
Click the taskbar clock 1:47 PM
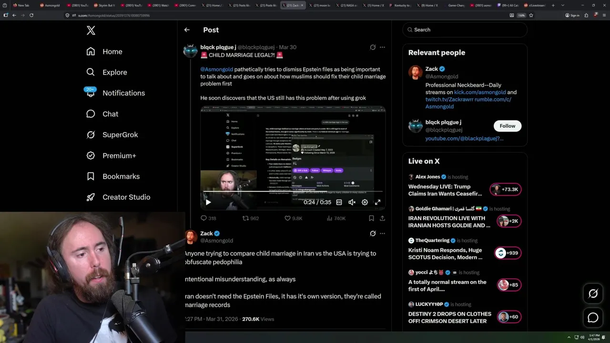coord(594,337)
